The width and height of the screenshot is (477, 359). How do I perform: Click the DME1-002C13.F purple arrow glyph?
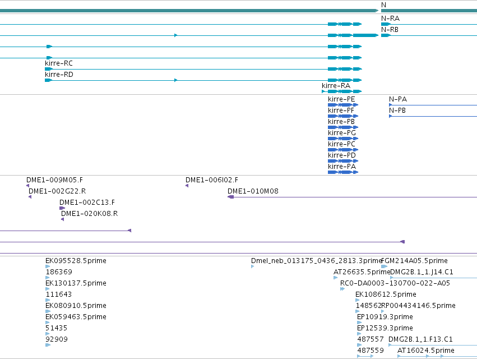pos(62,208)
